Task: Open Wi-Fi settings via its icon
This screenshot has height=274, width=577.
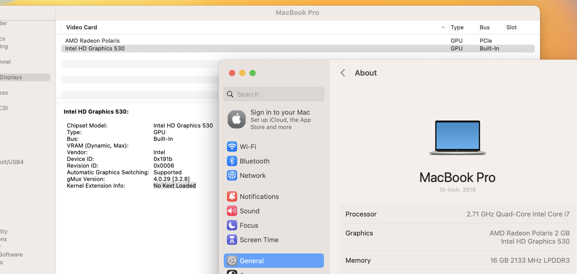Action: pos(232,147)
